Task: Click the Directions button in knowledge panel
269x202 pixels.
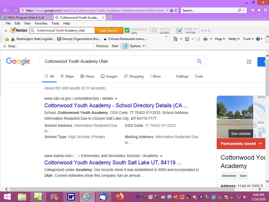Action: coord(229,176)
